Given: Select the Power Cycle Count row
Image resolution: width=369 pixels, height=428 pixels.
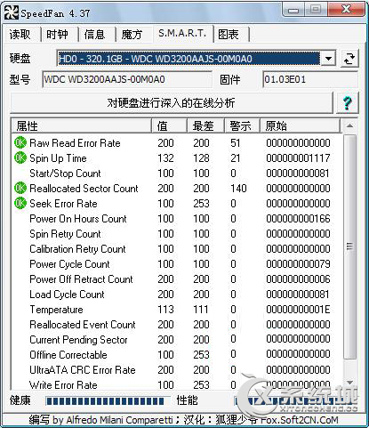Looking at the screenshot, I should [177, 264].
